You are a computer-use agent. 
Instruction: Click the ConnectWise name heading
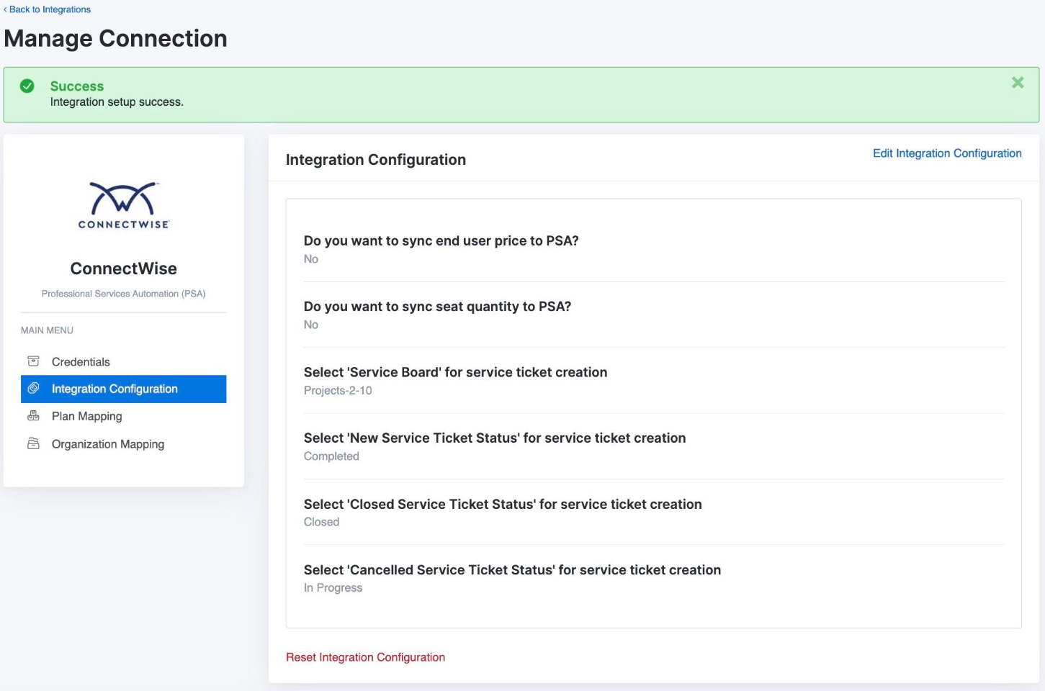[124, 268]
